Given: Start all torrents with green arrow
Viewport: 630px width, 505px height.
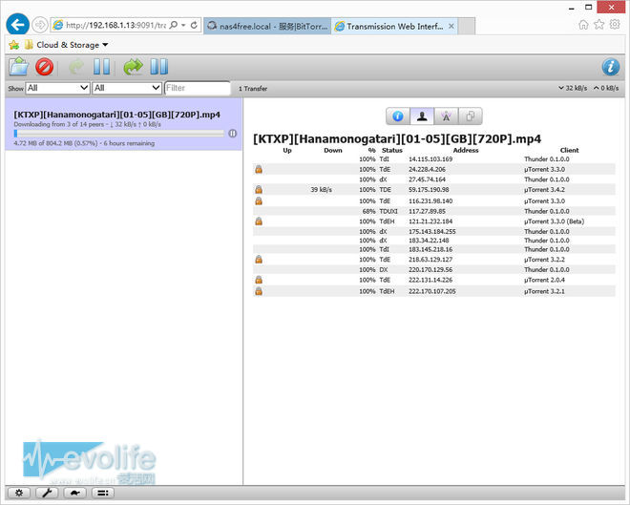Looking at the screenshot, I should pyautogui.click(x=133, y=67).
